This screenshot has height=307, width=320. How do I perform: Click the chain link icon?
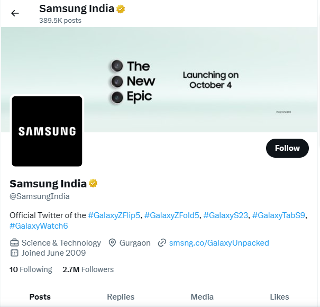click(162, 243)
